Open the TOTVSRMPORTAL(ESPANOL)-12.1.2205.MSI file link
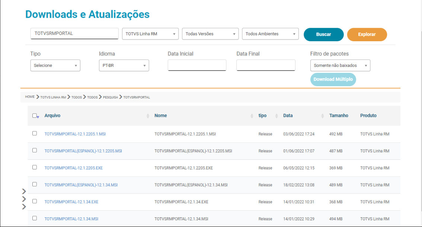422x227 pixels. pos(83,151)
